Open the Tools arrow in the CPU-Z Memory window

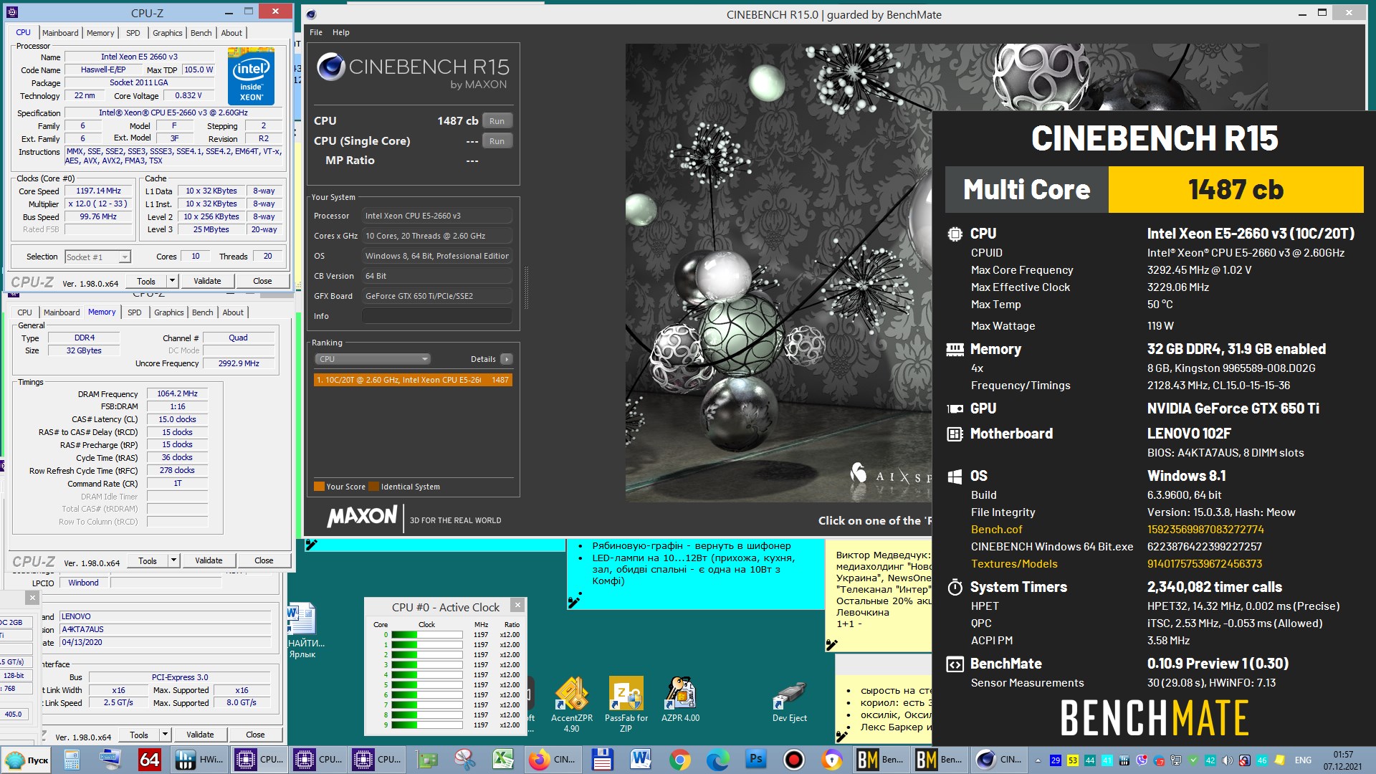tap(173, 560)
